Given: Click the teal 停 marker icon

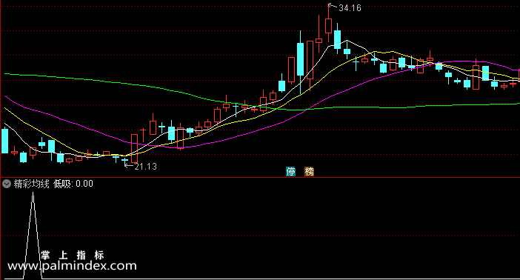Looking at the screenshot, I should point(291,172).
